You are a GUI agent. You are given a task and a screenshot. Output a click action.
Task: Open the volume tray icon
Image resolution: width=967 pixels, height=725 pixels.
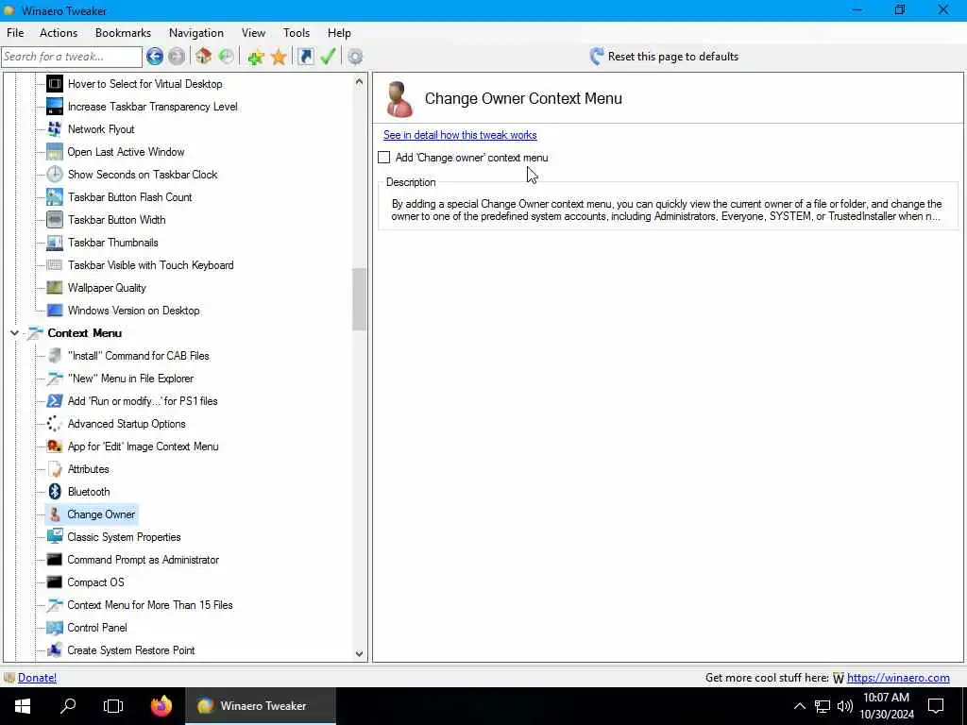pos(845,706)
